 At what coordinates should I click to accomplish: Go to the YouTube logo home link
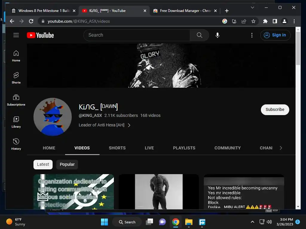coord(40,35)
